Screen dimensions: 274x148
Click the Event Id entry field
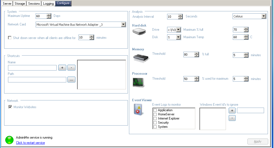click(251, 110)
